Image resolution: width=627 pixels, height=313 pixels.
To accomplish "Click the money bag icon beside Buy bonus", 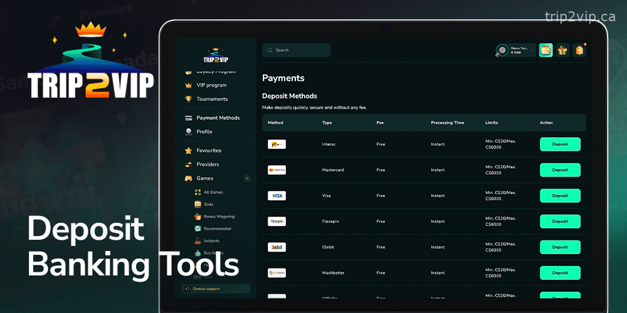I will click(x=198, y=253).
